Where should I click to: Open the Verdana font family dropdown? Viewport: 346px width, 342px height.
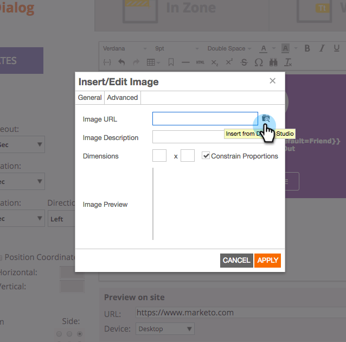pyautogui.click(x=125, y=48)
